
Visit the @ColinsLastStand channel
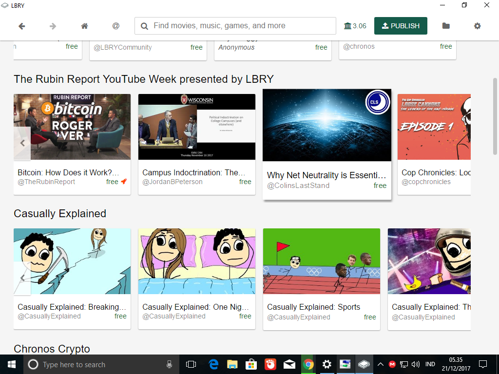[298, 186]
